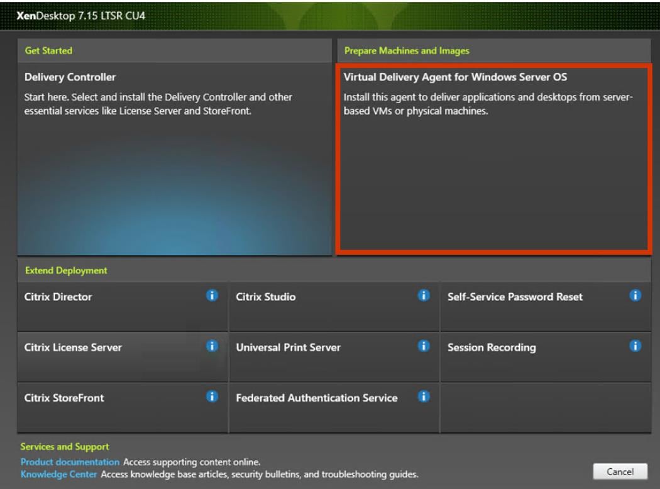Viewport: 660px width, 489px height.
Task: Select Citrix Studio tile
Action: click(334, 307)
